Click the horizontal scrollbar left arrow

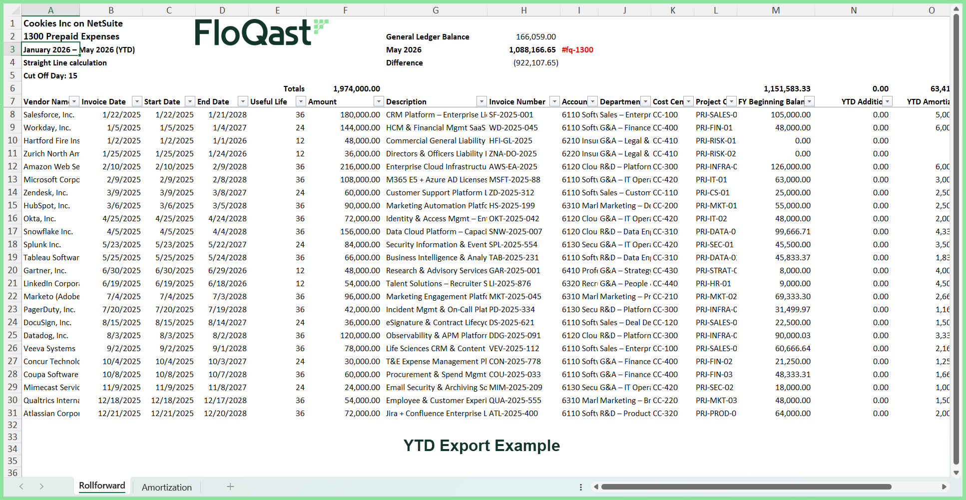pos(595,487)
